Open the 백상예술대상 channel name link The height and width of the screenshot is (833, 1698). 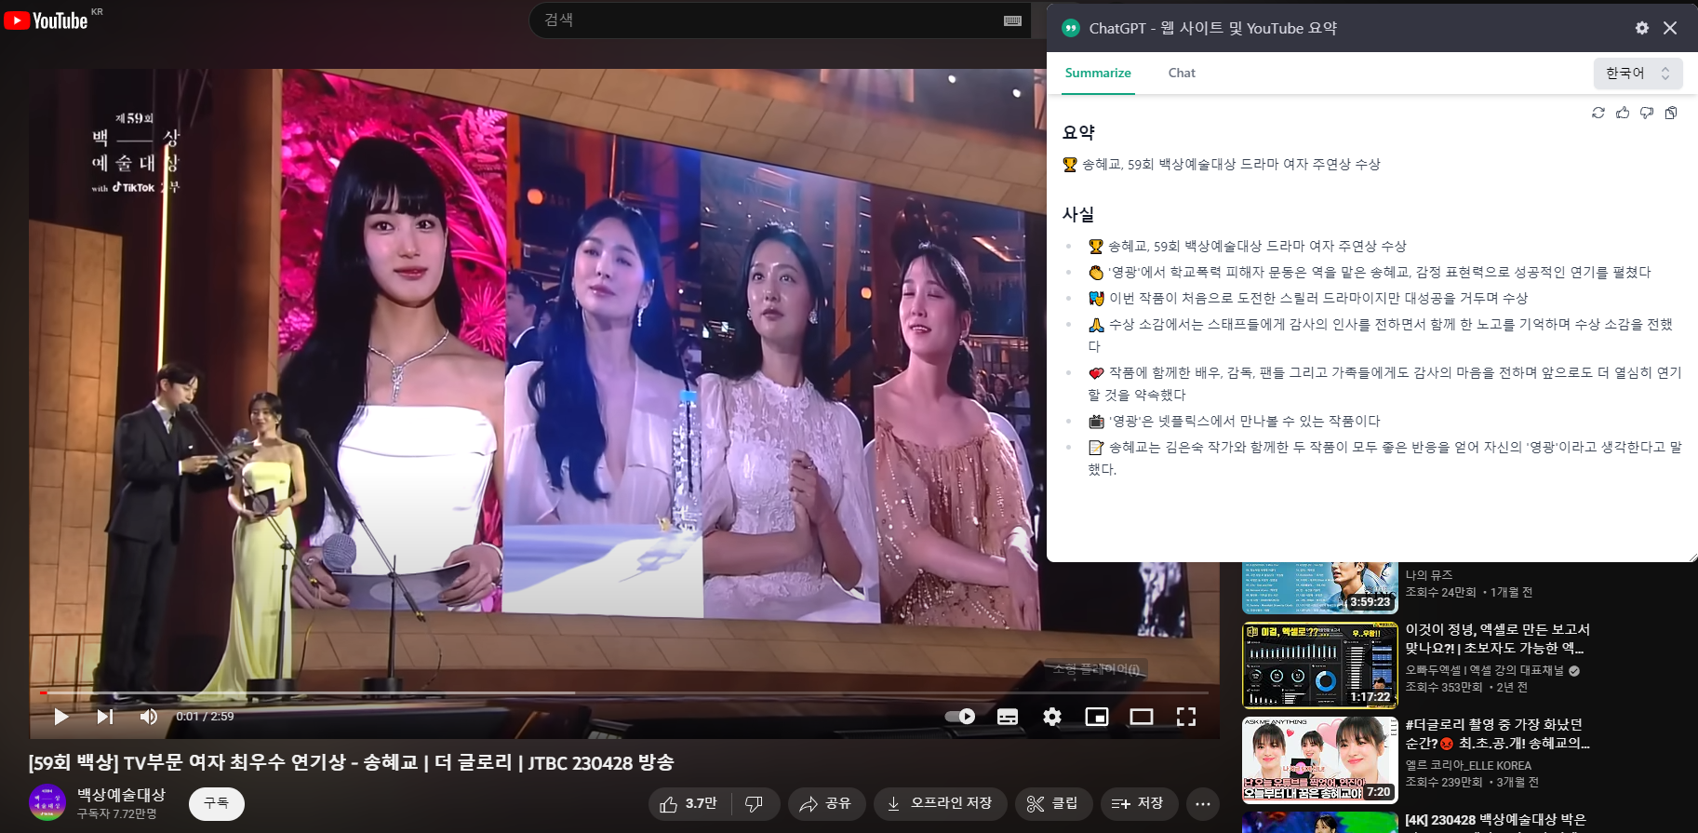[x=121, y=795]
